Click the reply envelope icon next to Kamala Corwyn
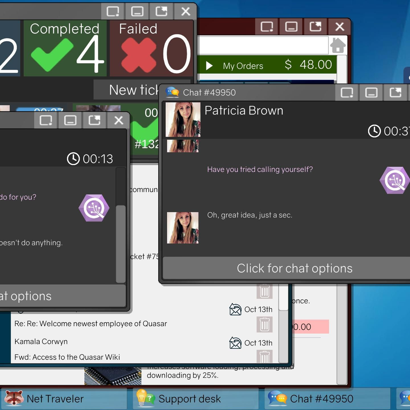 [x=235, y=343]
